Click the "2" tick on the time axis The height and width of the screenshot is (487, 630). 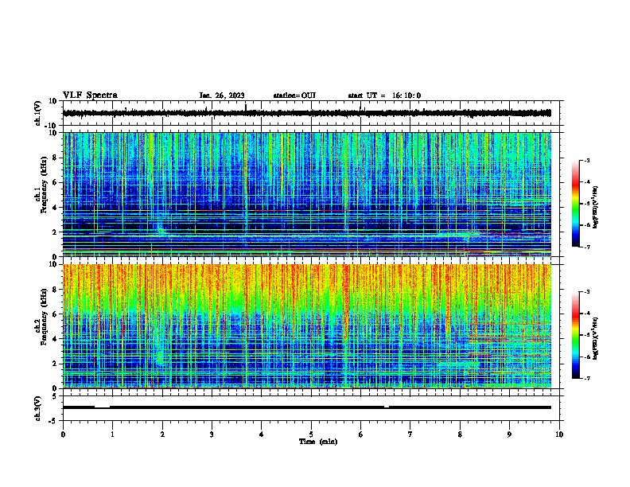click(162, 434)
